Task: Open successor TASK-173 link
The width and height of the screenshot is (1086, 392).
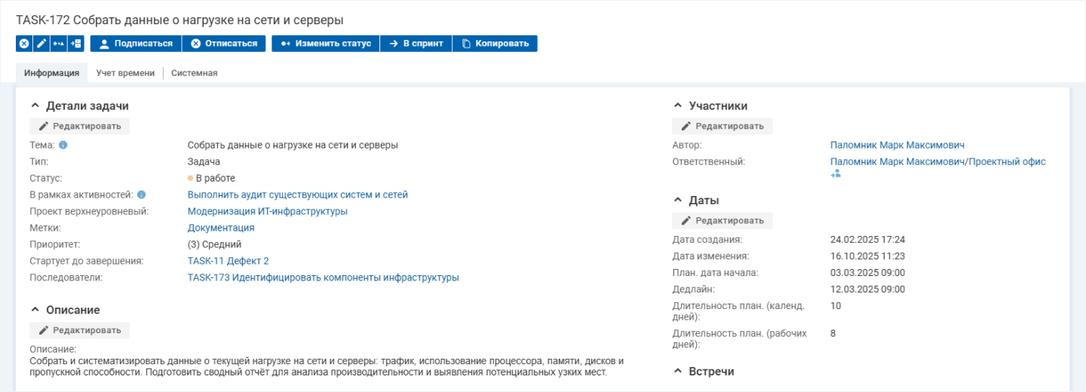Action: coord(323,277)
